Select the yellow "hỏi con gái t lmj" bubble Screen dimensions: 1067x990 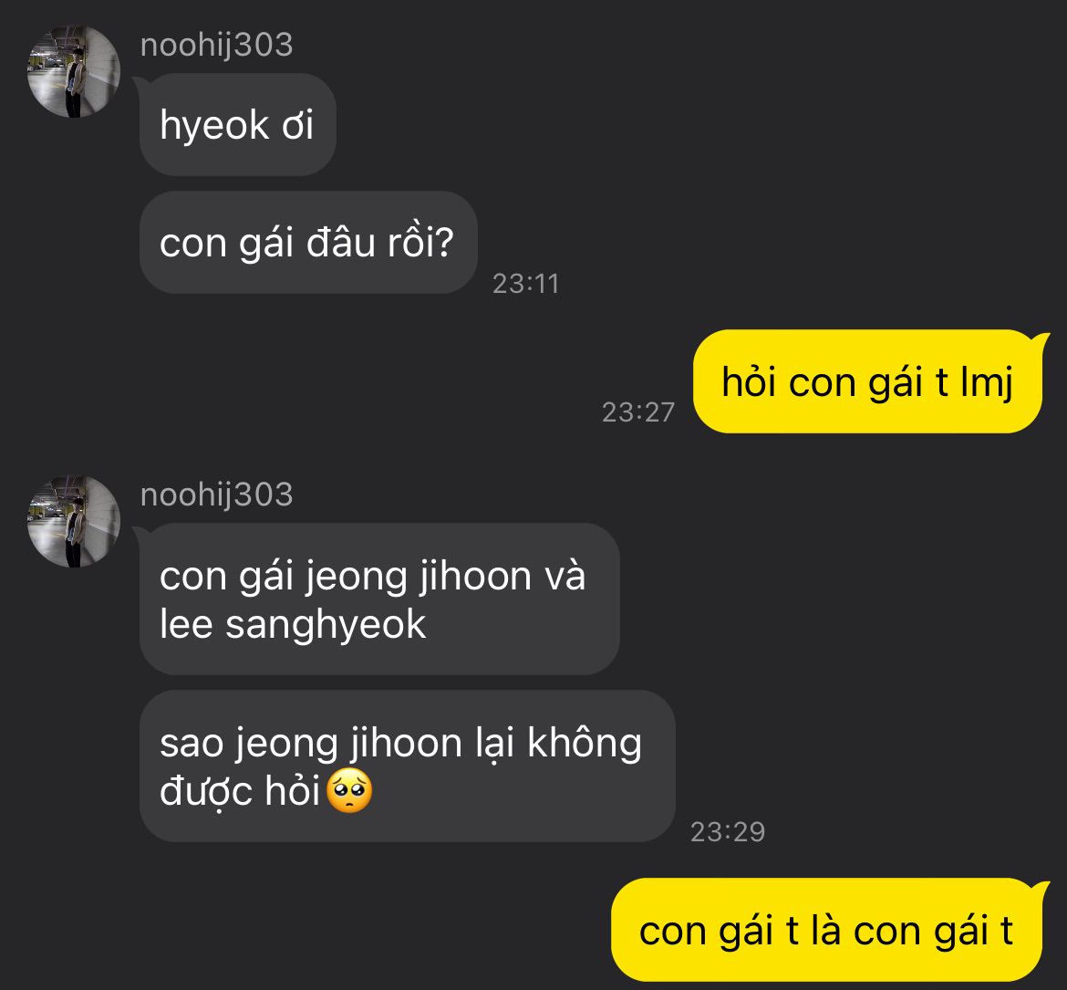tap(867, 381)
